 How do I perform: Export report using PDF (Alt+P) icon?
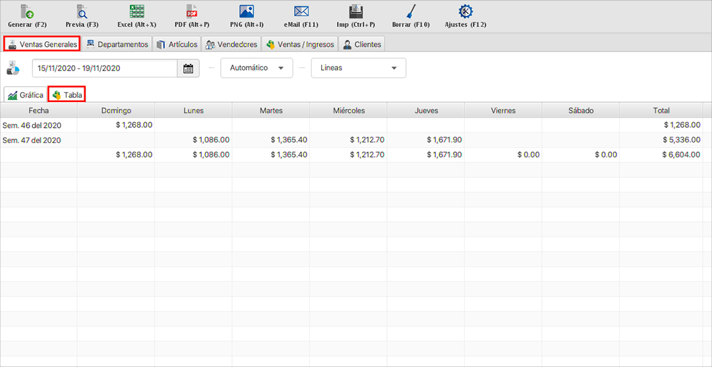[x=192, y=12]
